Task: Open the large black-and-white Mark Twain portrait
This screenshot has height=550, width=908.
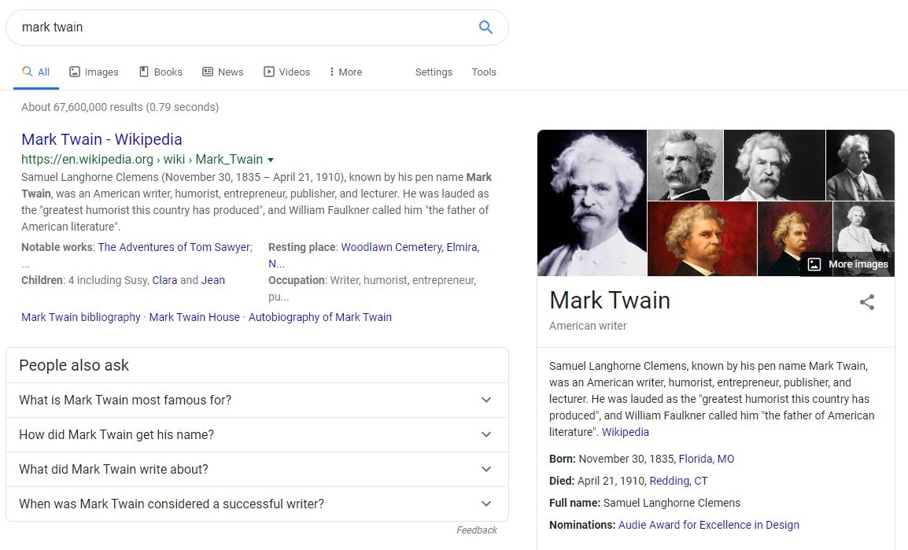Action: (x=592, y=203)
